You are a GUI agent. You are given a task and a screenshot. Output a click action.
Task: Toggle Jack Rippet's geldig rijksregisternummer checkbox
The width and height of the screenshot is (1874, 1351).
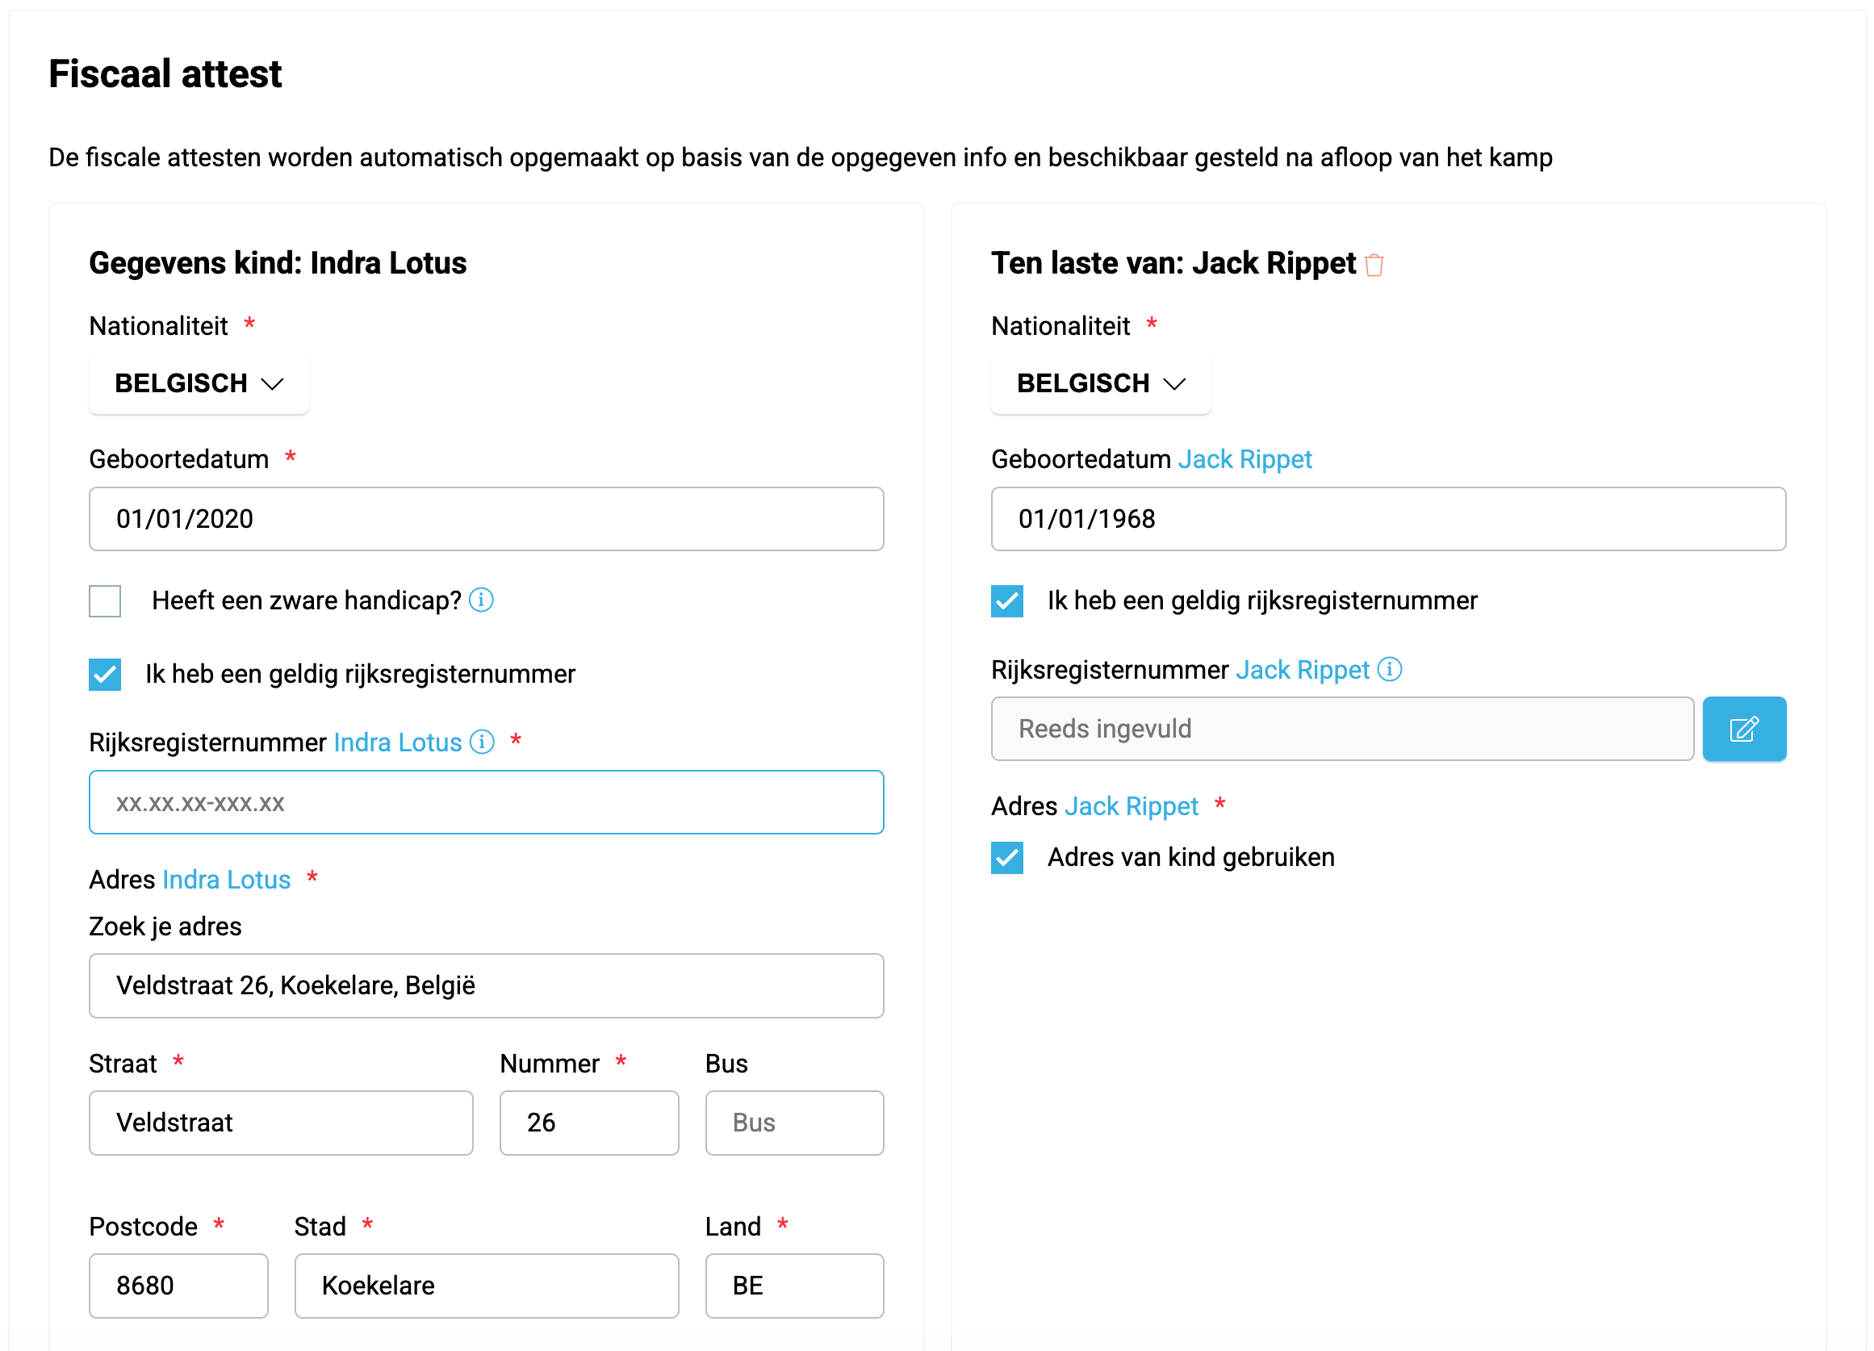click(1007, 600)
